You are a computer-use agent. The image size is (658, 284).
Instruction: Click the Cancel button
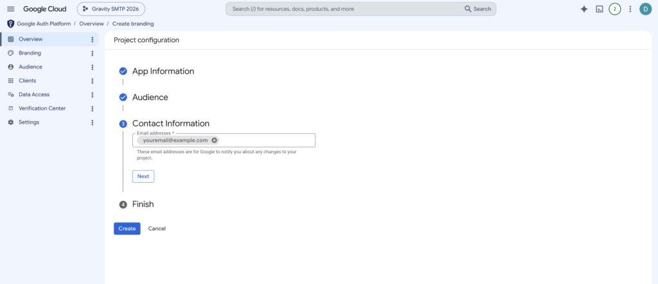[157, 229]
